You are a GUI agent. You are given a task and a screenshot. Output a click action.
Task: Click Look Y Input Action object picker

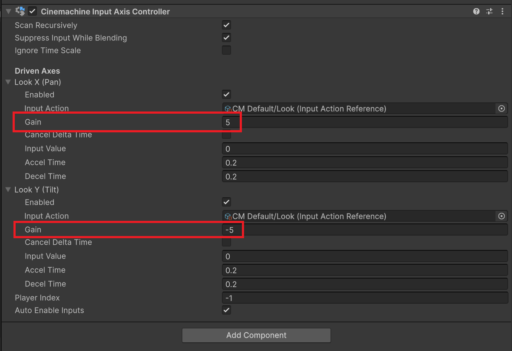(502, 216)
